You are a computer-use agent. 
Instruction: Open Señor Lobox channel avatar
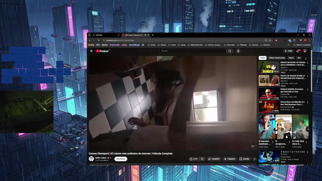pyautogui.click(x=91, y=159)
